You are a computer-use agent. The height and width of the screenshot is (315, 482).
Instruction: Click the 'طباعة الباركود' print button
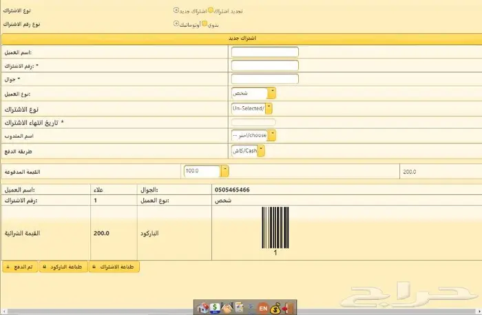[63, 267]
